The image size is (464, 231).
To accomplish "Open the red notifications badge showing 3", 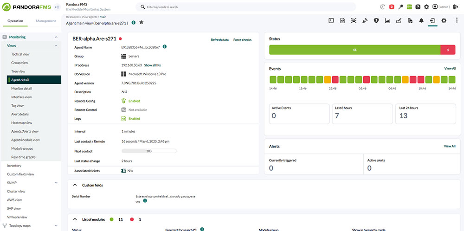I will (392, 6).
